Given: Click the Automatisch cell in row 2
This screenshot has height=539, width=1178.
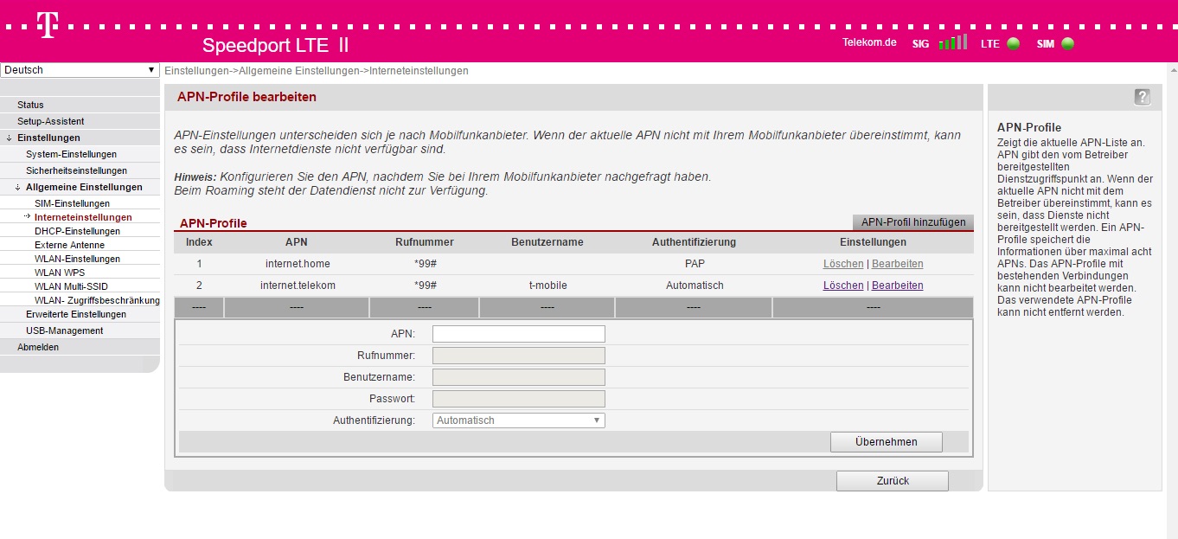Looking at the screenshot, I should pos(695,286).
